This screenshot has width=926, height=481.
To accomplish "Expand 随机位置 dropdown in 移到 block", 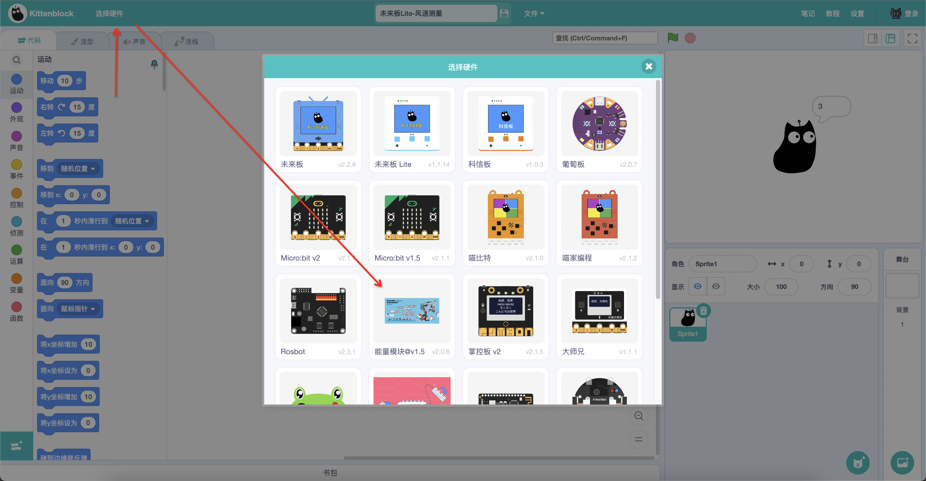I will pyautogui.click(x=78, y=169).
